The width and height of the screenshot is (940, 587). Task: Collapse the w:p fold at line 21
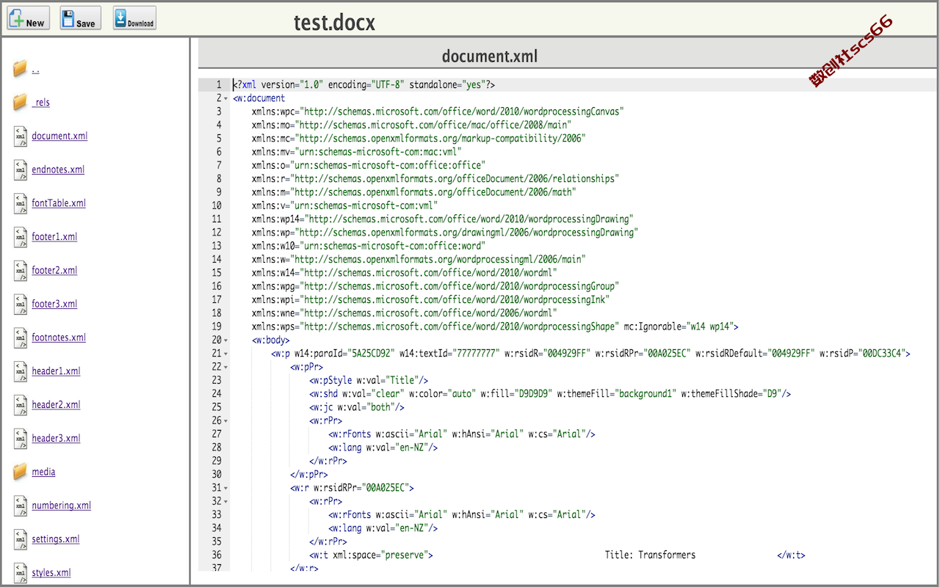point(225,354)
